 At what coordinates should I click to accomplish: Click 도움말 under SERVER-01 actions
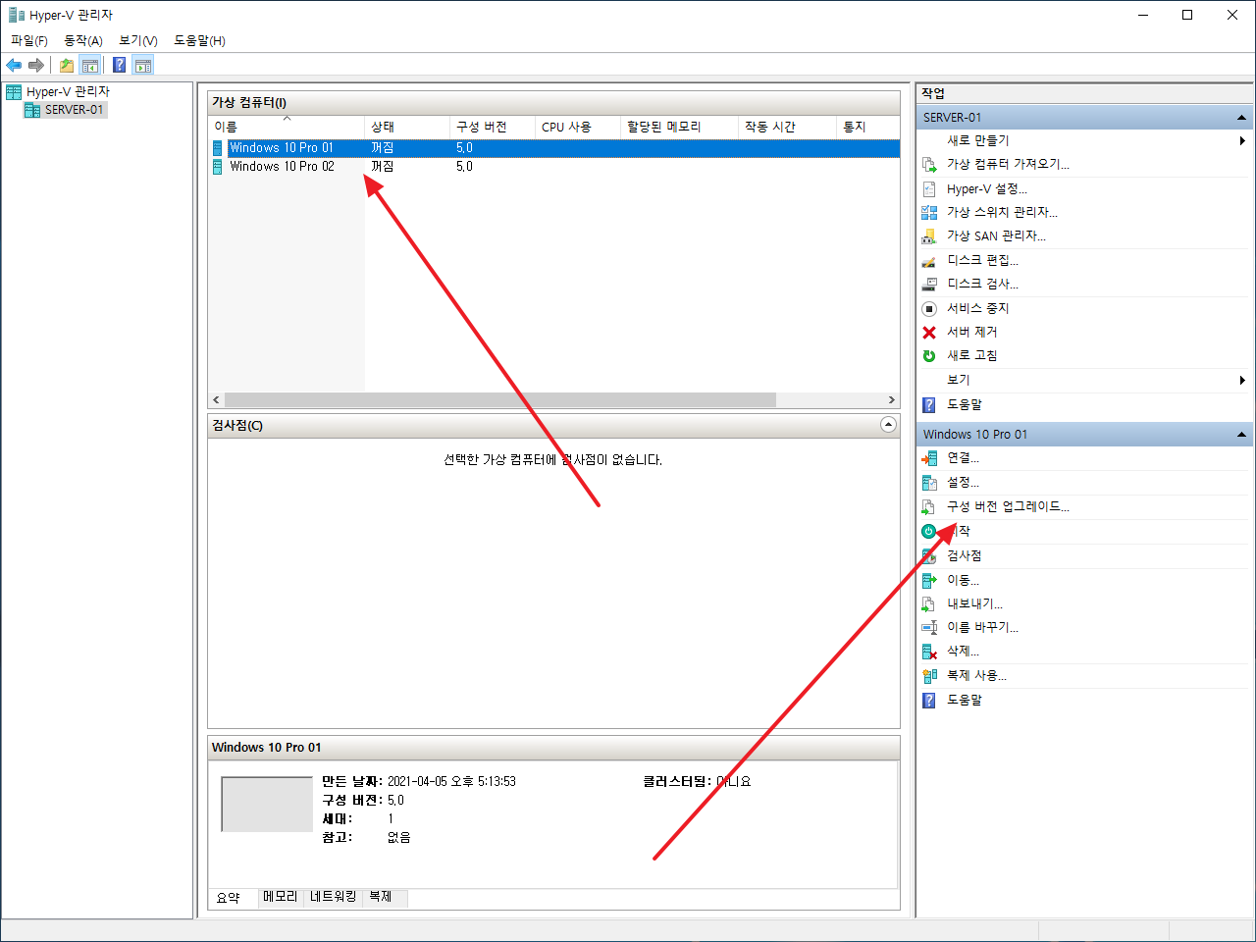(964, 404)
